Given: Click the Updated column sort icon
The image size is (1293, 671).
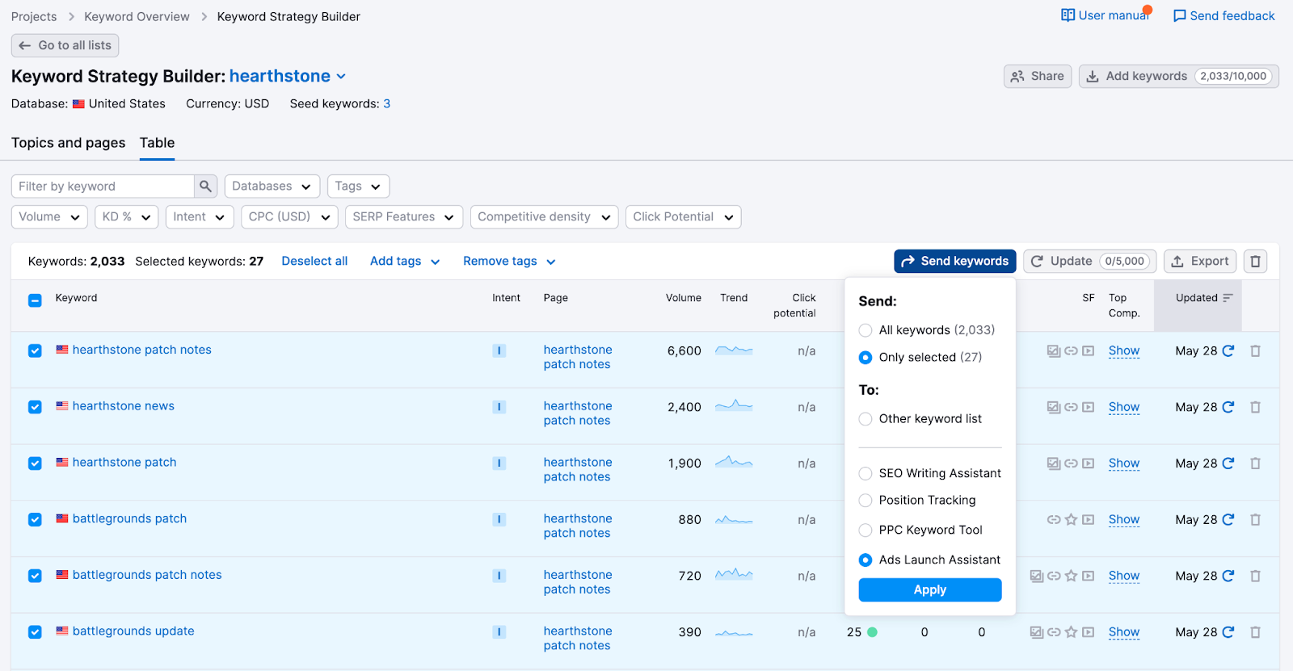Looking at the screenshot, I should pos(1228,298).
